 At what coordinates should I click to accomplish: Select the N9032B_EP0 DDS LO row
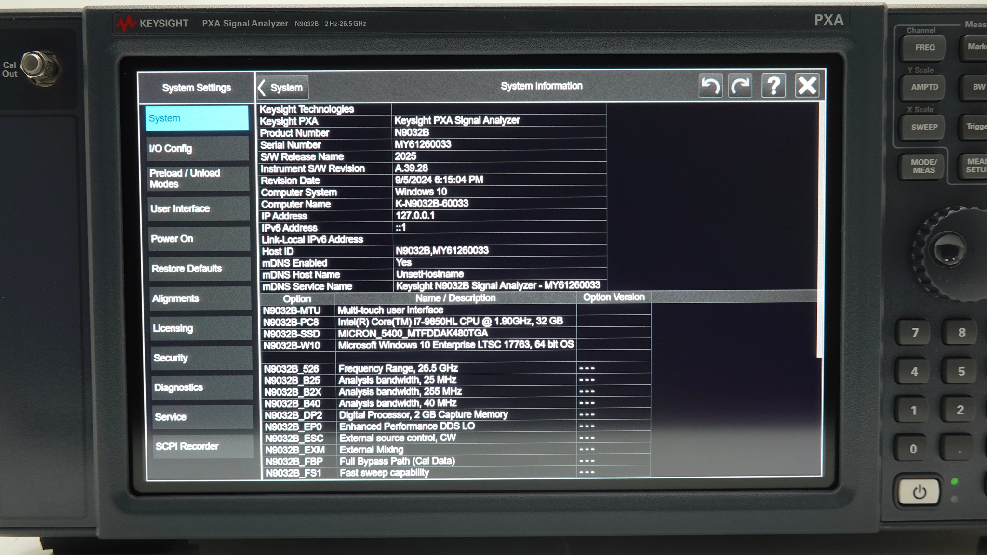[457, 426]
